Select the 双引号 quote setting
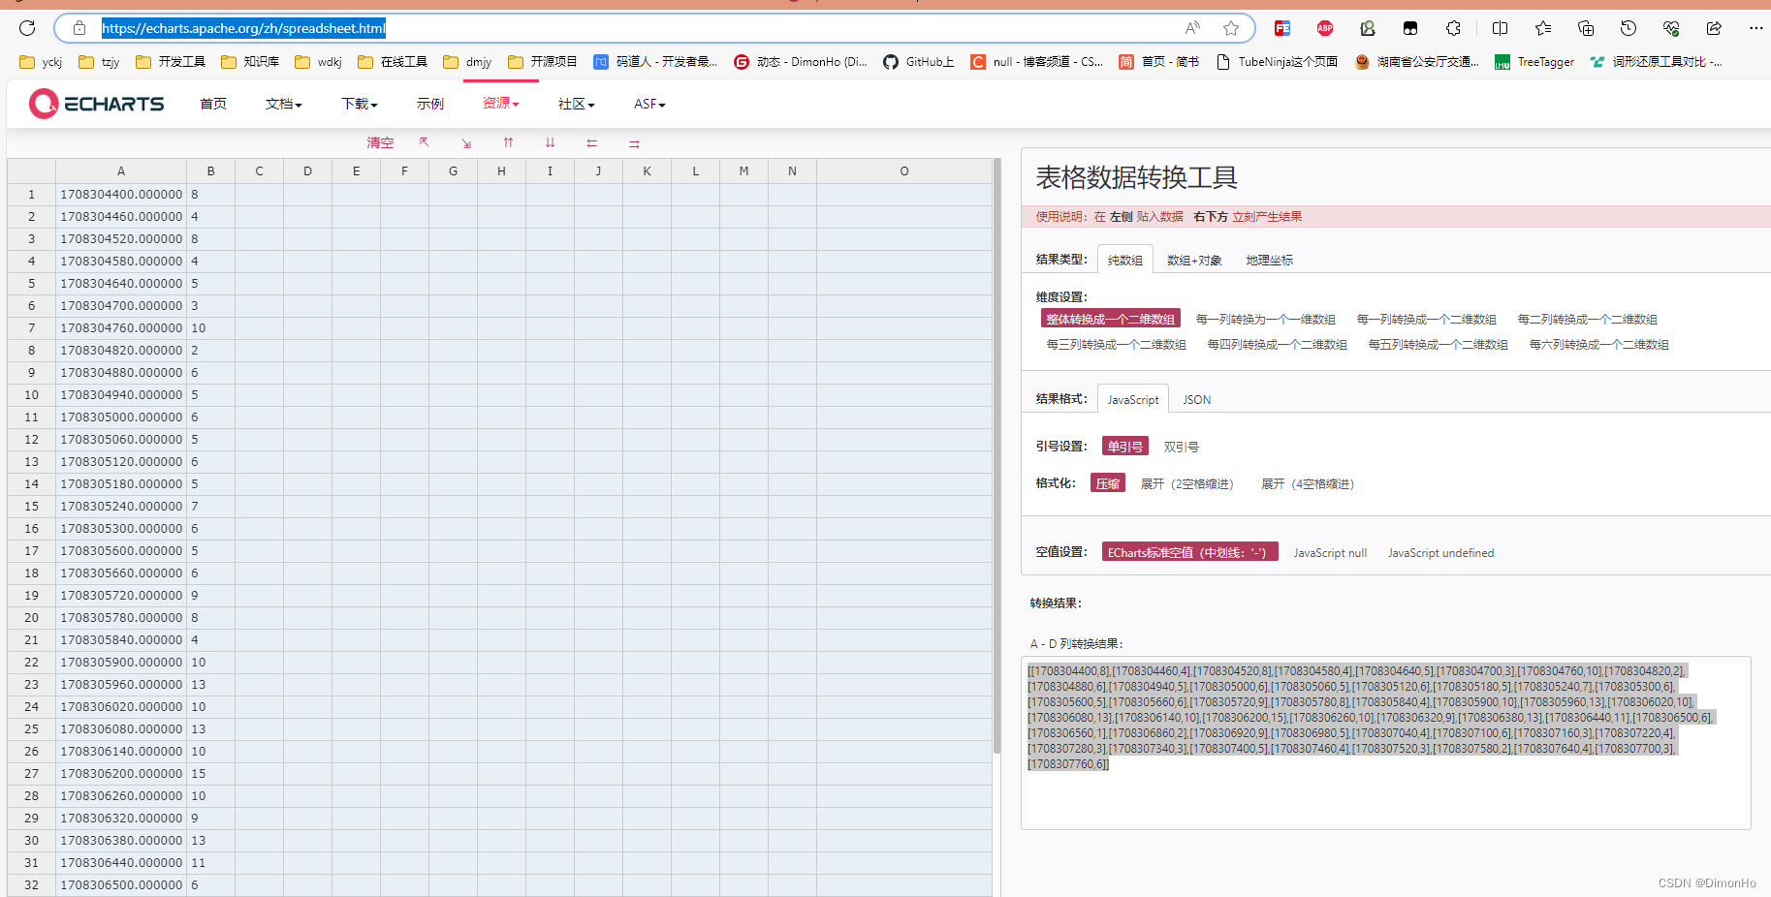 click(1181, 447)
